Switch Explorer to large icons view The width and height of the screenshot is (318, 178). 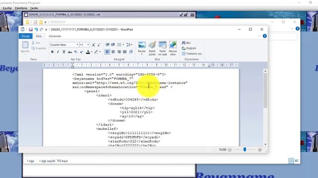[x=297, y=161]
